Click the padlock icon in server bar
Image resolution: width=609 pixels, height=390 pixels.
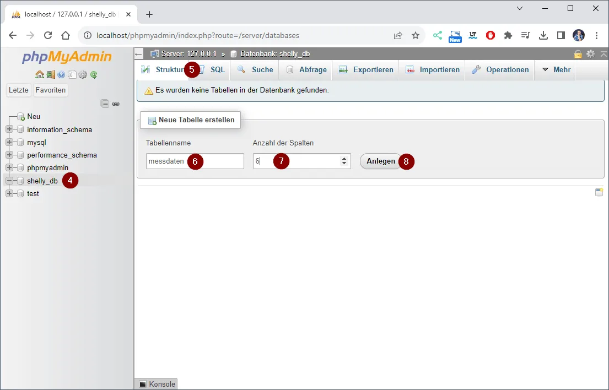[x=578, y=54]
